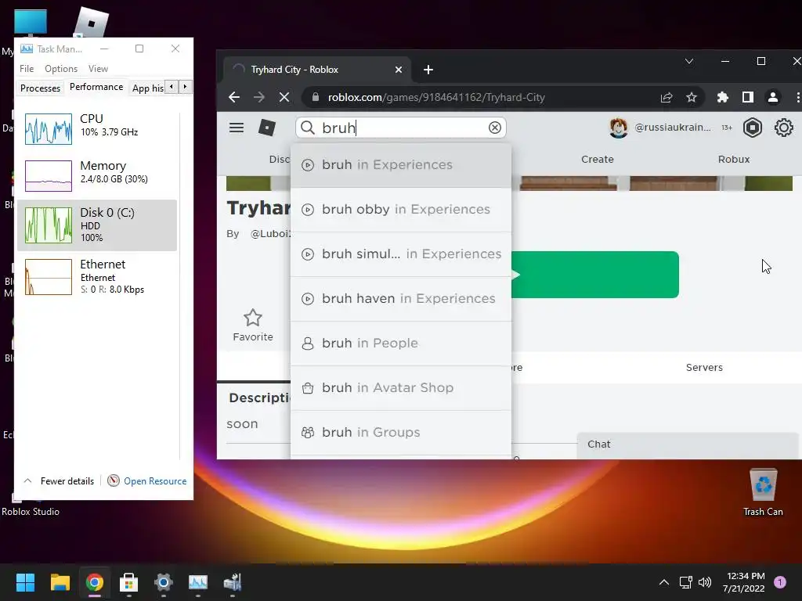The image size is (802, 601).
Task: Switch to the App history tab
Action: pyautogui.click(x=148, y=88)
